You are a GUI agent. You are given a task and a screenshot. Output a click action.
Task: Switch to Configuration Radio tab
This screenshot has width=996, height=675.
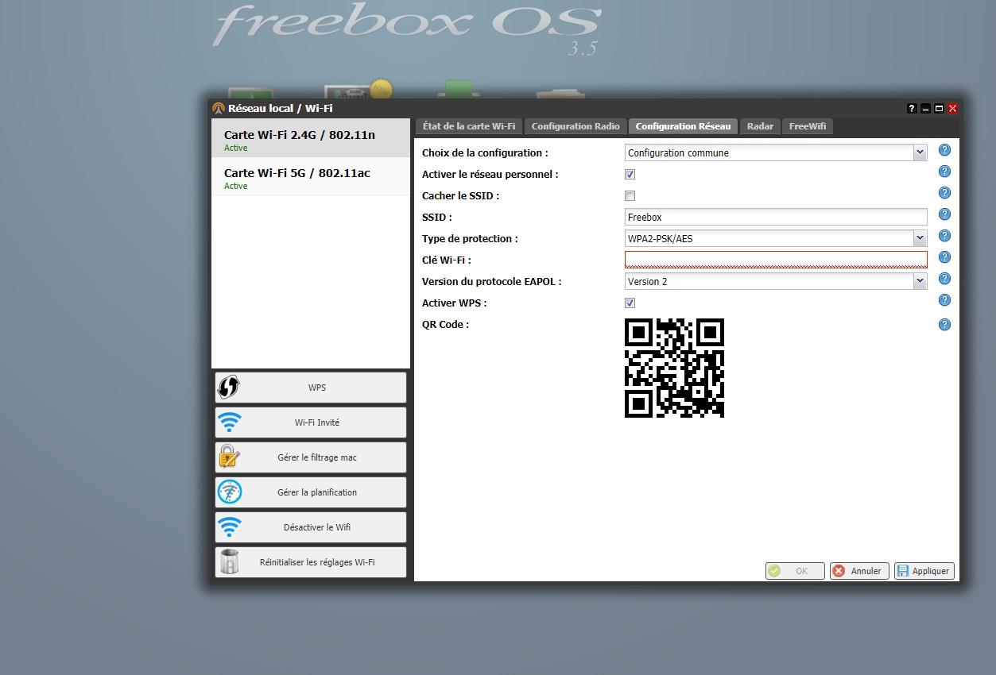coord(576,126)
